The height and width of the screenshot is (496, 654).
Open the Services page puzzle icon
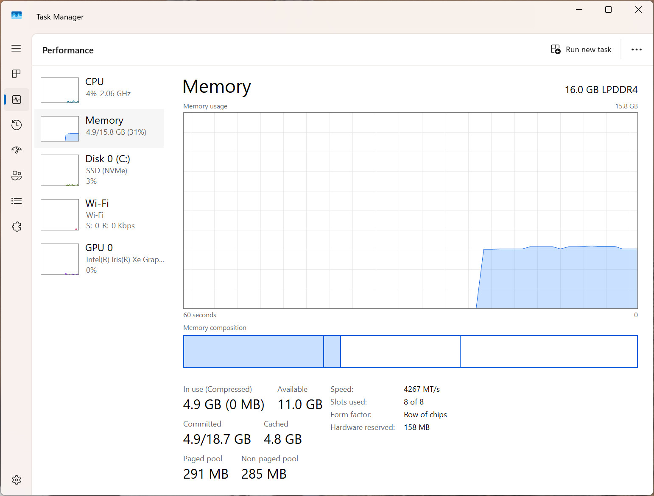(17, 227)
